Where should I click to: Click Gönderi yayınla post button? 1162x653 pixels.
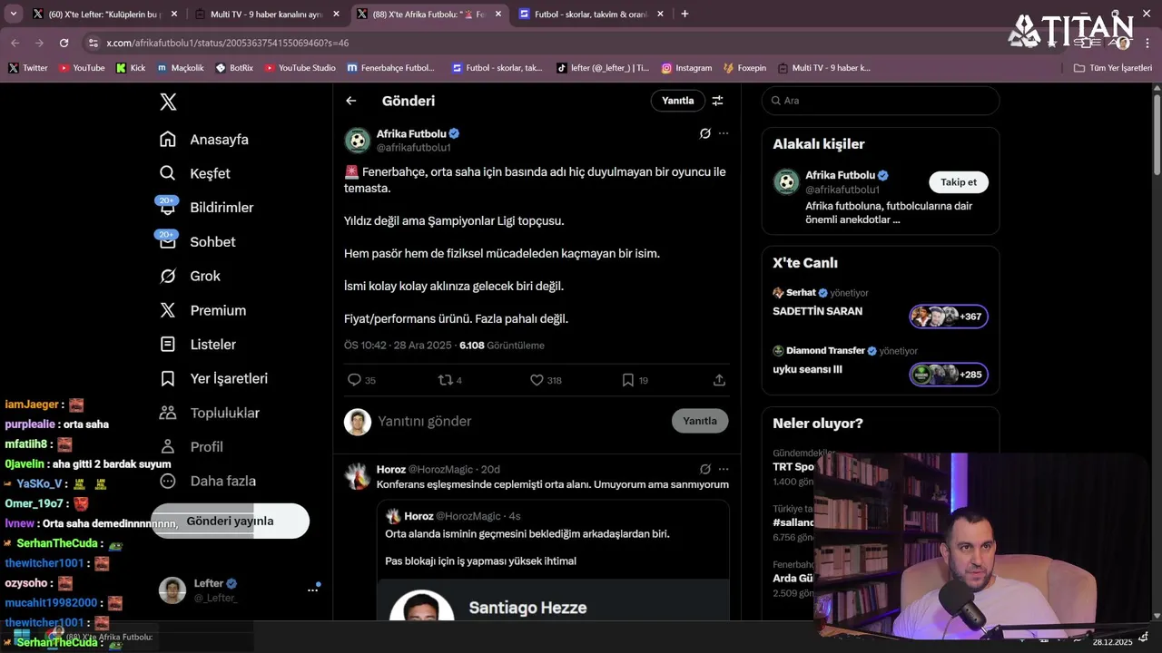click(x=230, y=521)
